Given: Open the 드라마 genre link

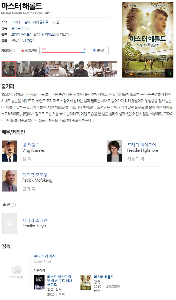Looking at the screenshot, I should point(16,22).
